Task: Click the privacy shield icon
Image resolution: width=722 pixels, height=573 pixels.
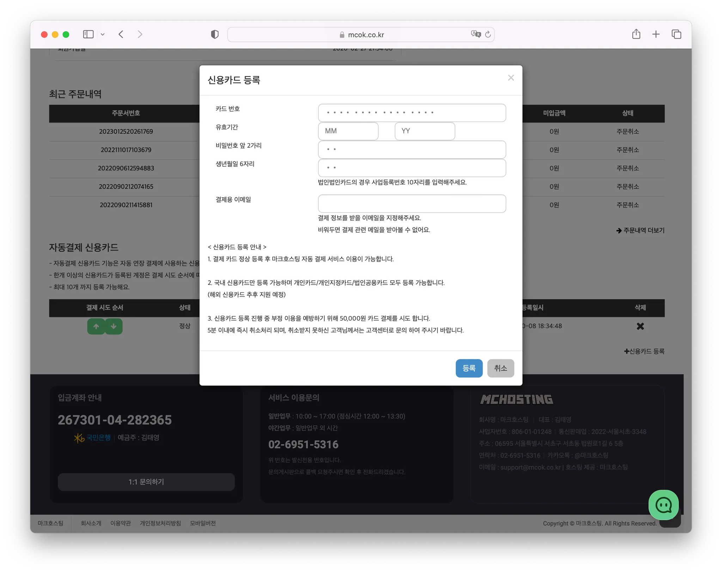Action: (215, 34)
